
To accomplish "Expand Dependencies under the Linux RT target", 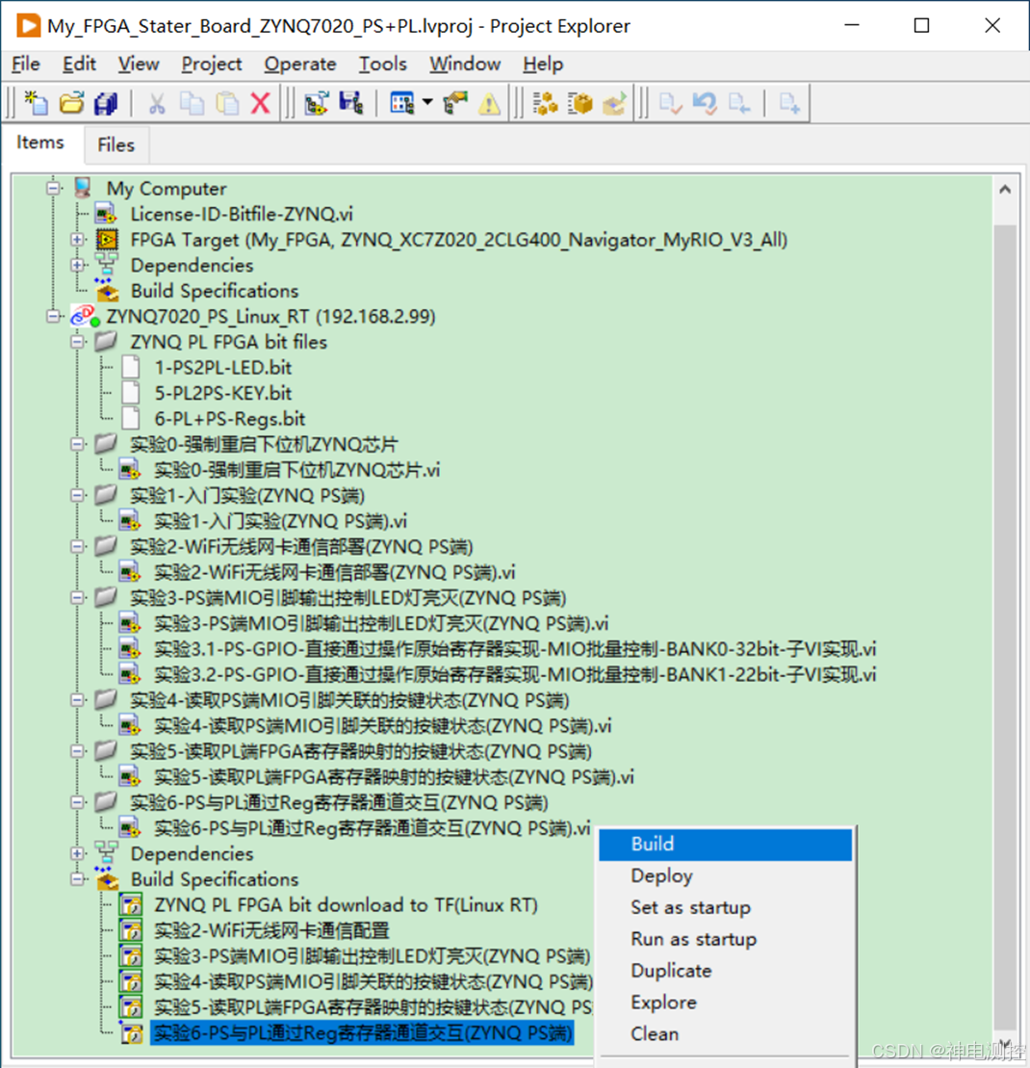I will 78,853.
